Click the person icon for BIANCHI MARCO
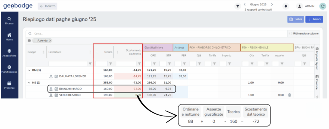The height and width of the screenshot is (129, 329). coord(51,89)
